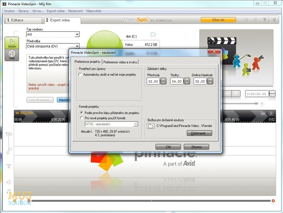Open the Úpravy menu
Image resolution: width=283 pixels, height=213 pixels.
pyautogui.click(x=24, y=11)
